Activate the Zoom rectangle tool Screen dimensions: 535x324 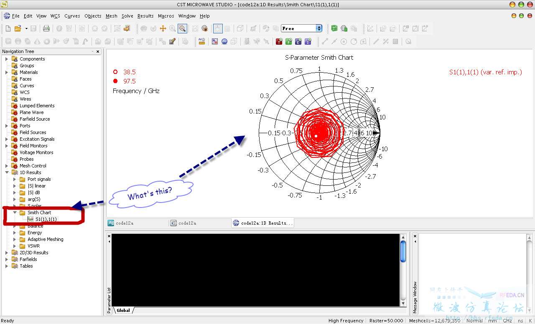pos(182,28)
